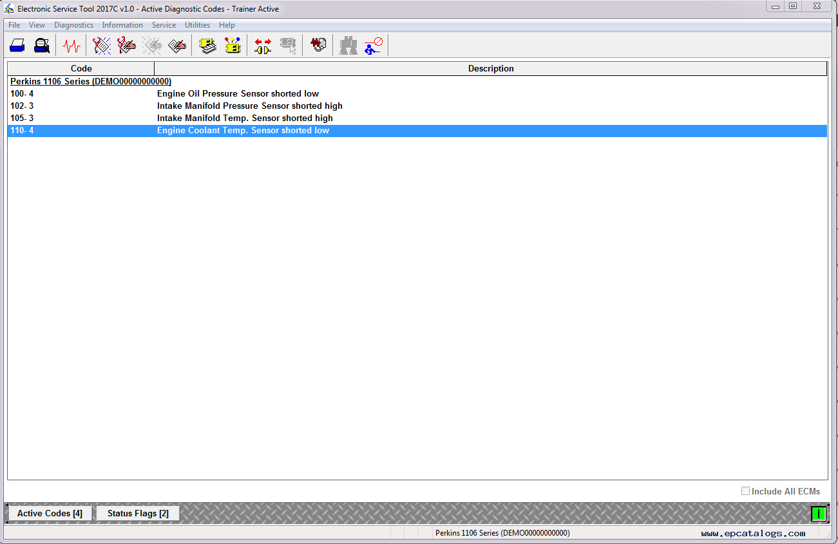Open Logged Event Codes notepad-pencil icon
Screen dimensions: 838x544
coord(177,46)
